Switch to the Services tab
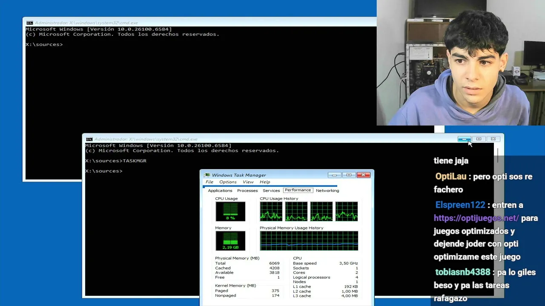This screenshot has width=545, height=306. [271, 190]
